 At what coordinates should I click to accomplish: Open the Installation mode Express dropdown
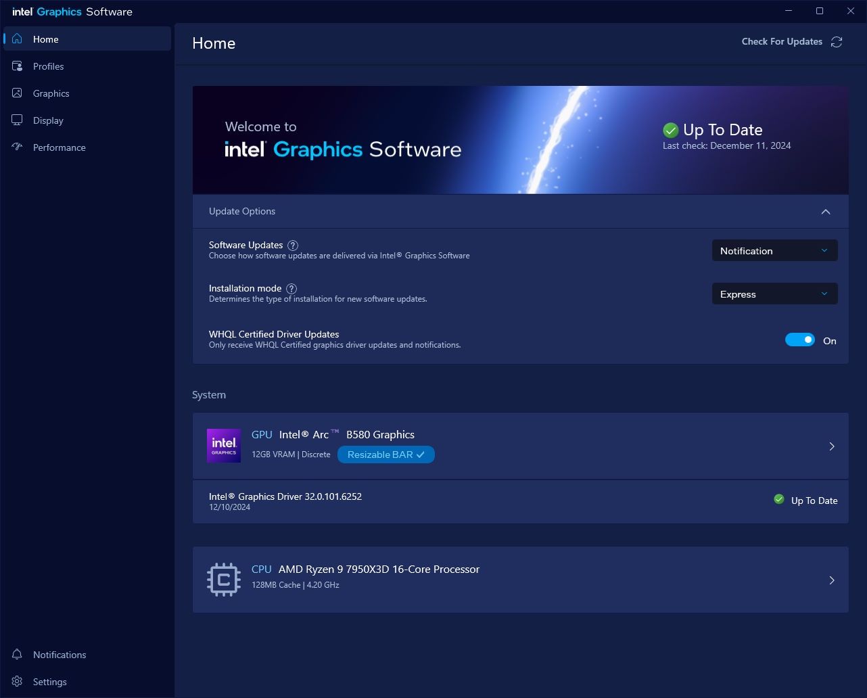[x=775, y=294]
